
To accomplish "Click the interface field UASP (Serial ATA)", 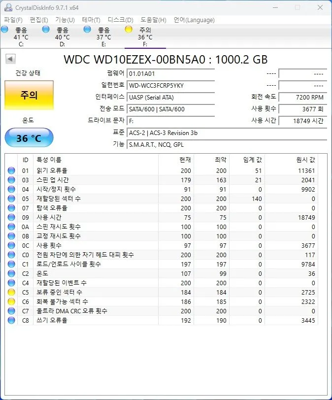I will point(170,97).
